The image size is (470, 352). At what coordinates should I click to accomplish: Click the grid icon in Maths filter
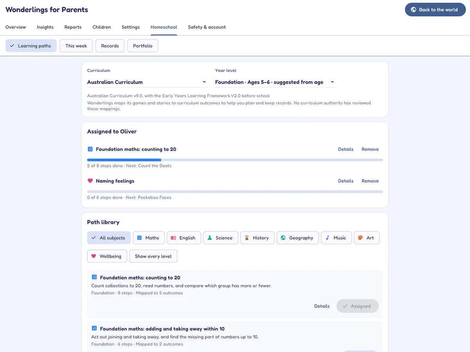point(139,238)
